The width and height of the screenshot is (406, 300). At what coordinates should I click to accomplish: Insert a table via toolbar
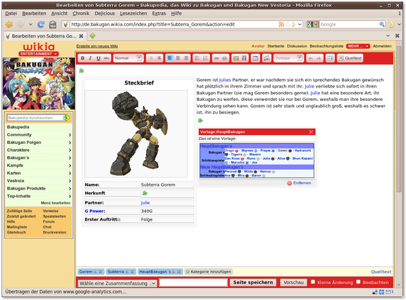[255, 58]
